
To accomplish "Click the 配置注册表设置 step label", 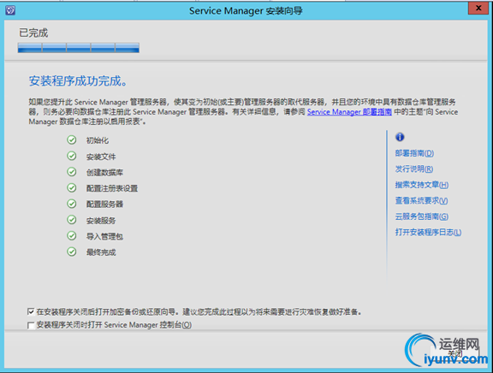I will (112, 188).
